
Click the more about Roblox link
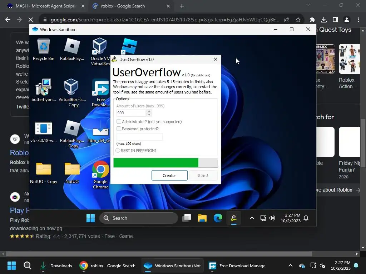pyautogui.click(x=338, y=190)
